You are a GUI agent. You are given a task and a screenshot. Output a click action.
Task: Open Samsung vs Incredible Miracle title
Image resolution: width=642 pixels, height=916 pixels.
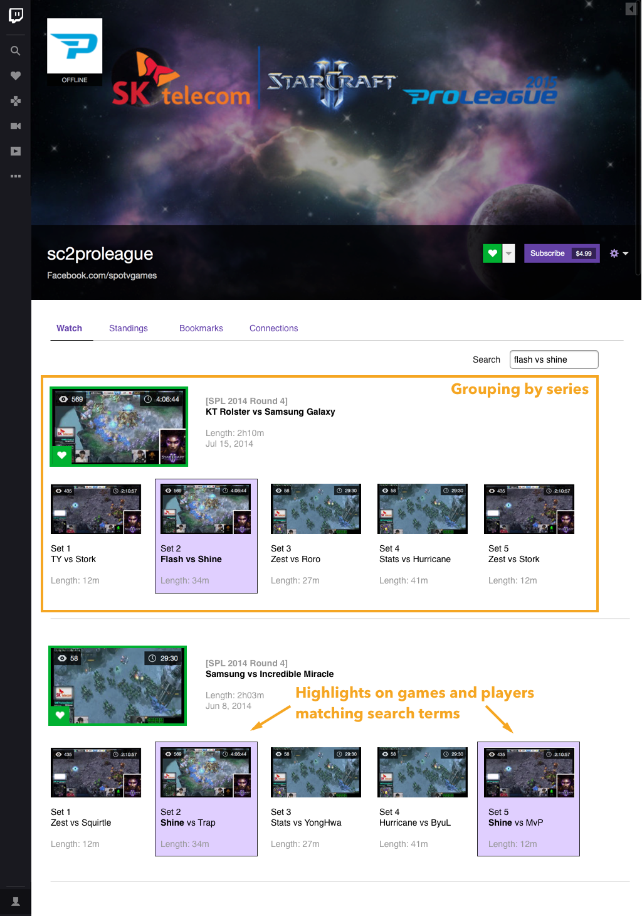click(270, 674)
